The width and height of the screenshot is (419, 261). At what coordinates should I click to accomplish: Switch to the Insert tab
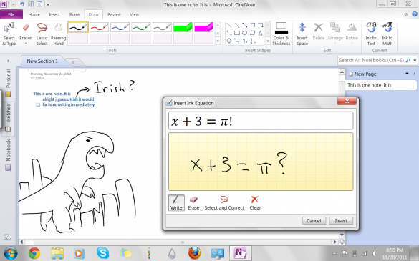54,14
